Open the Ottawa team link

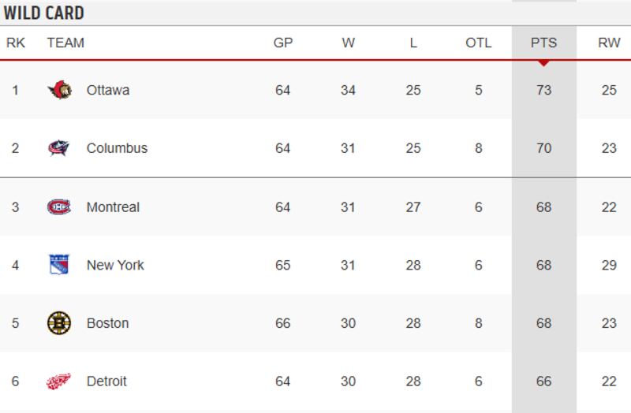click(x=108, y=90)
